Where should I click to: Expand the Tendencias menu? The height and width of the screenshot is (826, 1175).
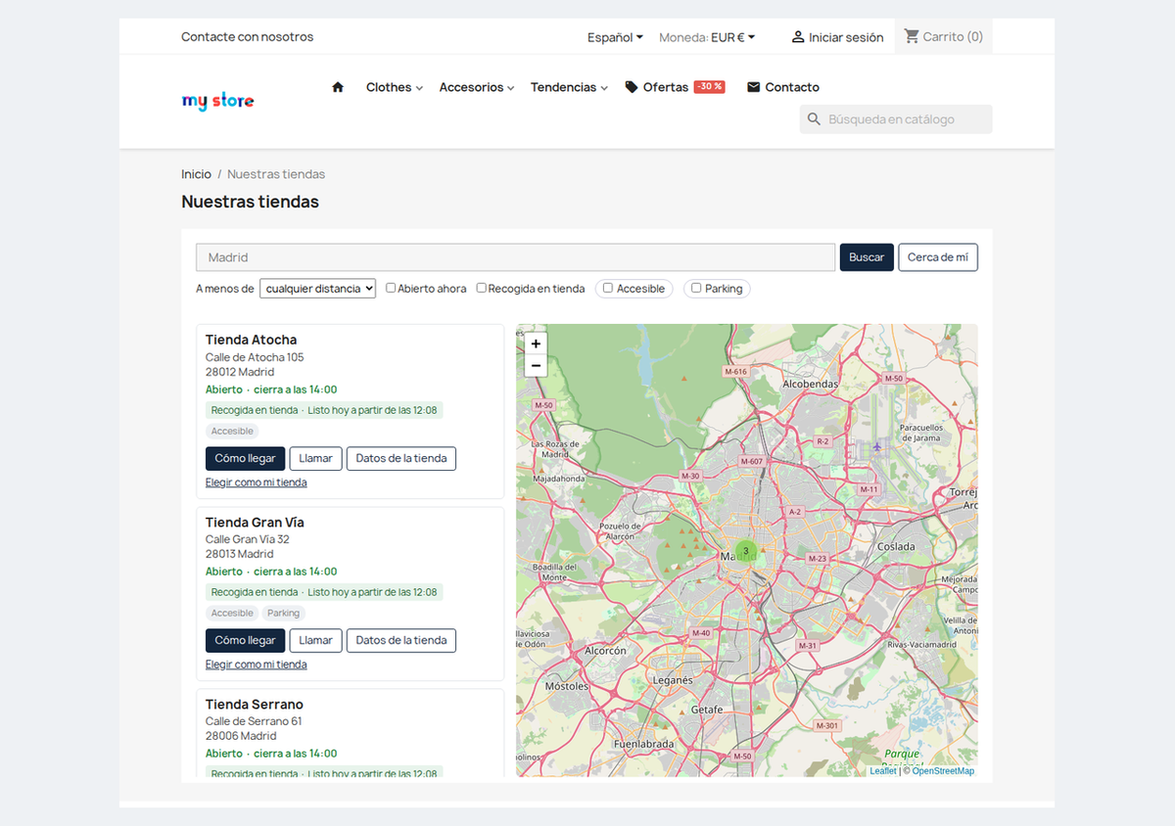(569, 87)
